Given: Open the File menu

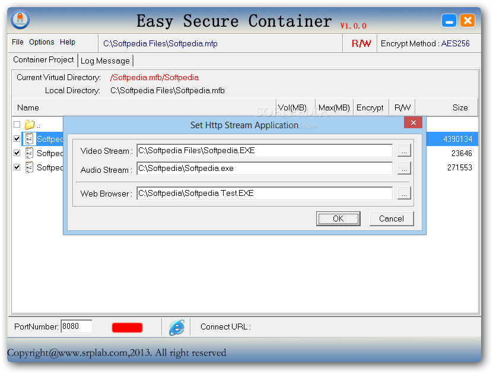Looking at the screenshot, I should click(18, 42).
